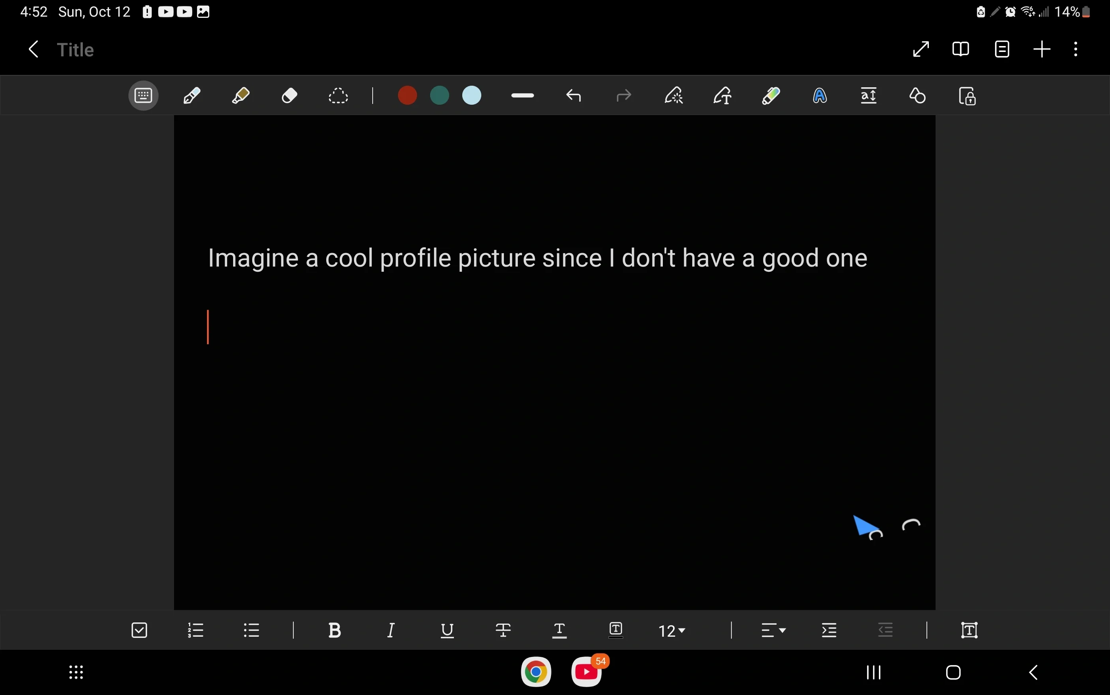Tap the Title field
The height and width of the screenshot is (695, 1110).
click(x=75, y=50)
